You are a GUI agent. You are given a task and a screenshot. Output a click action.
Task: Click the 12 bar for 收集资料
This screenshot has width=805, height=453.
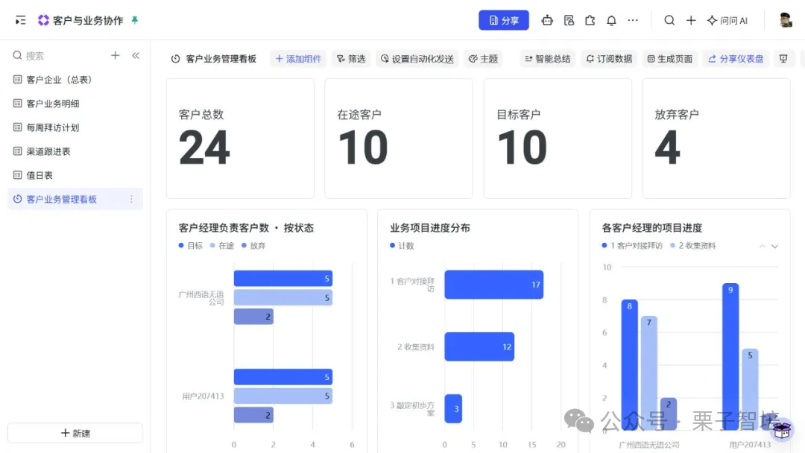479,346
